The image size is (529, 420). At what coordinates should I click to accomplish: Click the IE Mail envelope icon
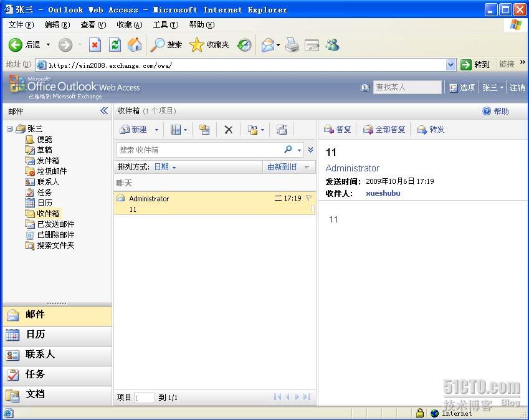(x=268, y=45)
